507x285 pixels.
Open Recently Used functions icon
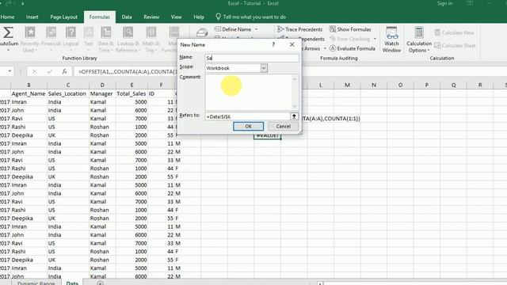pos(30,32)
